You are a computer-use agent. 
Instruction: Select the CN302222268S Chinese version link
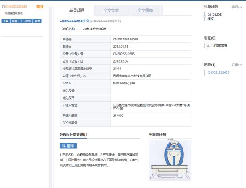(x=75, y=21)
